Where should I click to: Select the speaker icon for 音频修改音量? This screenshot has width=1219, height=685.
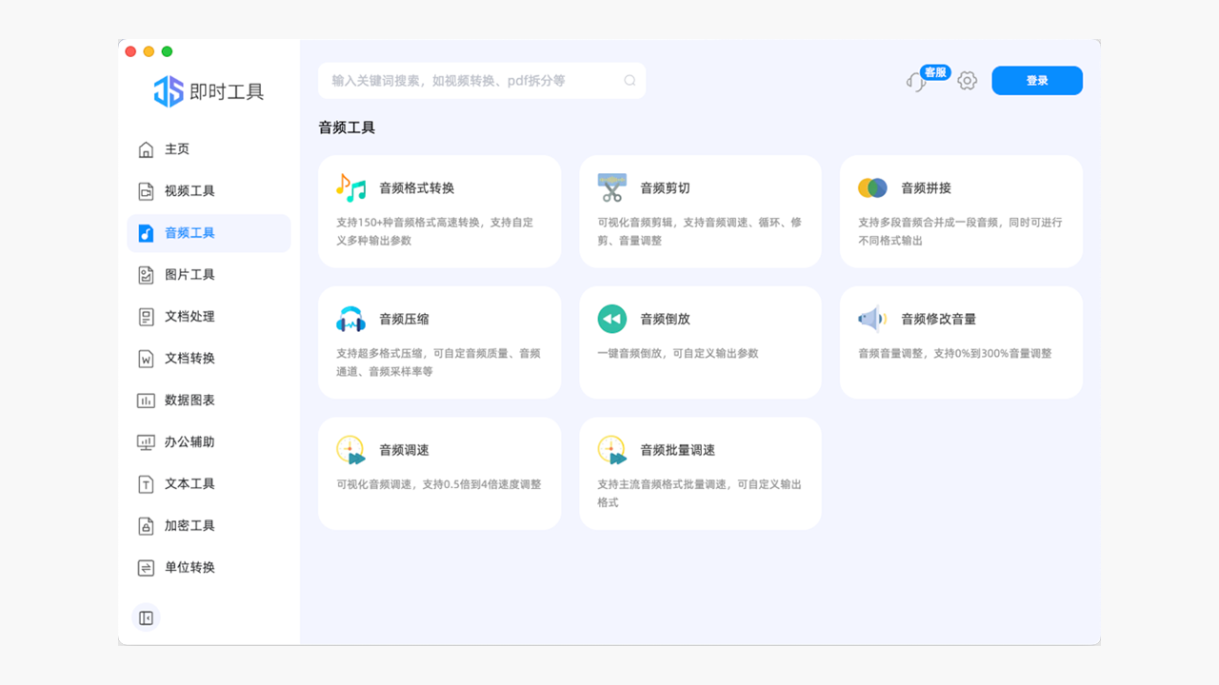(872, 319)
